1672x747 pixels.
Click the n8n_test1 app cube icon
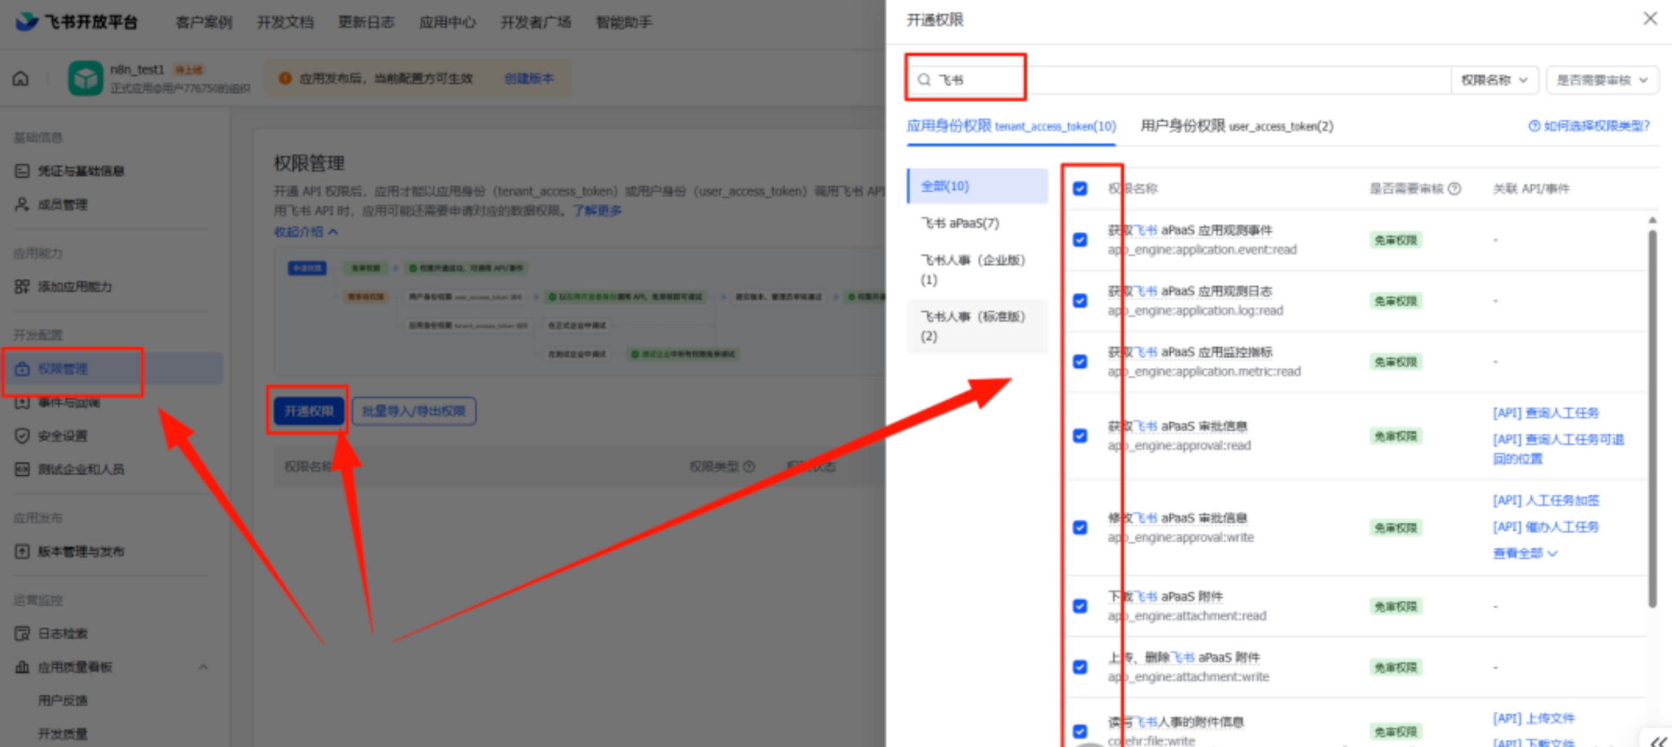85,79
